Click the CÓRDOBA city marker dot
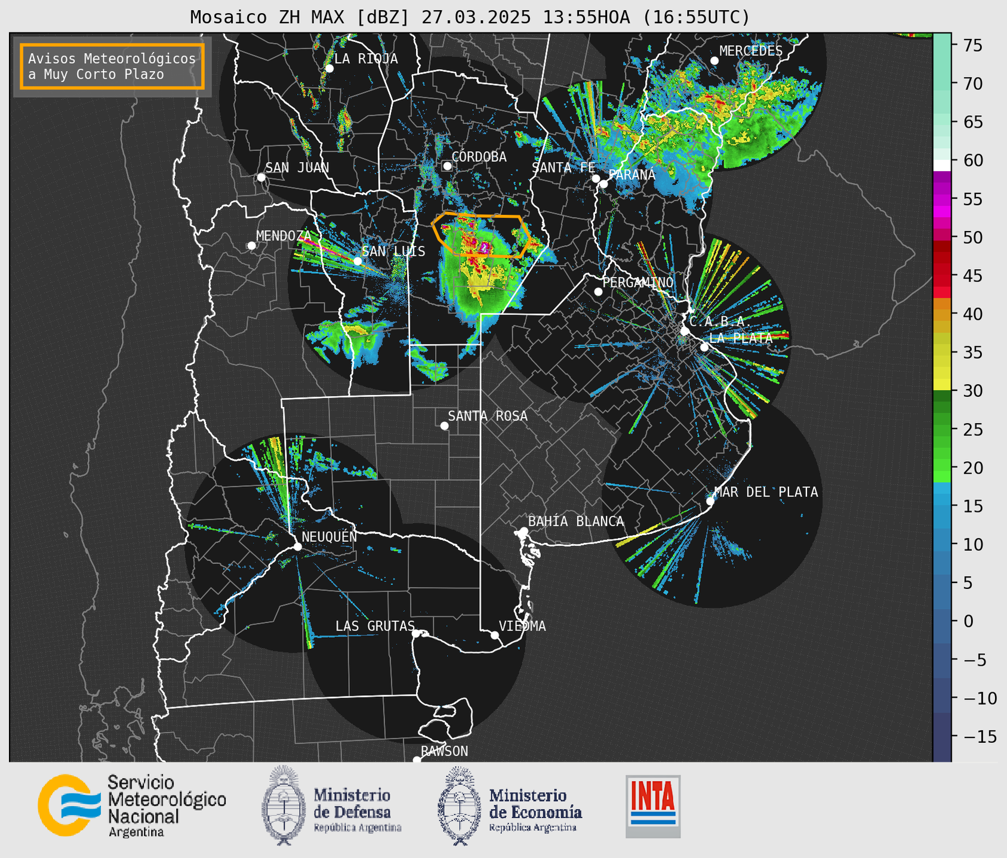This screenshot has height=858, width=1007. click(447, 166)
